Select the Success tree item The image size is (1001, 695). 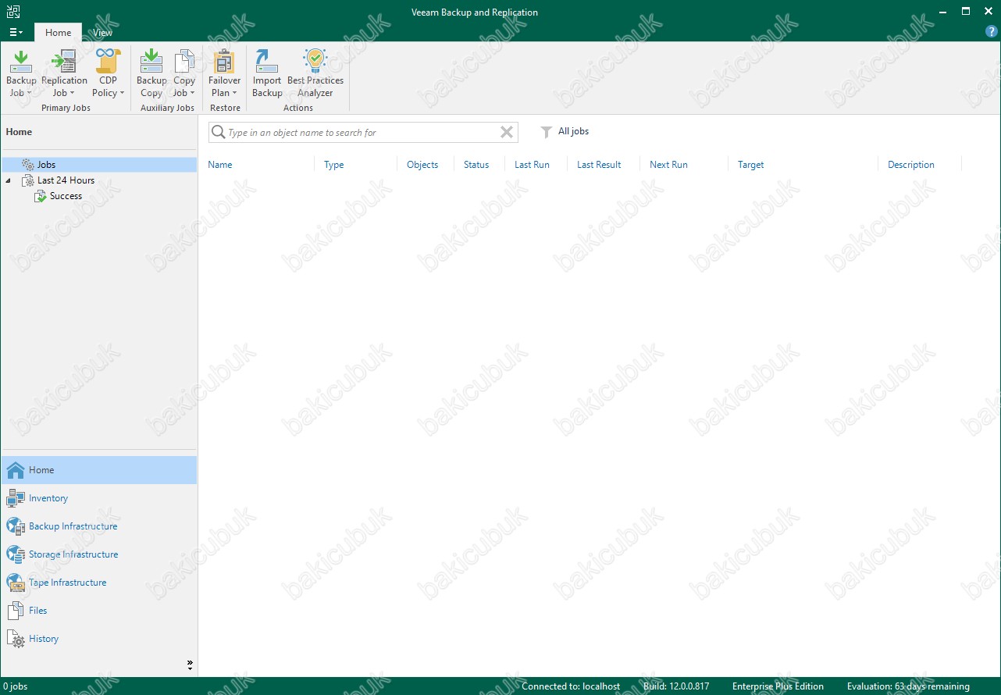coord(66,196)
